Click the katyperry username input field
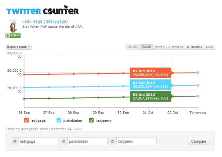This screenshot has height=157, width=222. pos(136,141)
